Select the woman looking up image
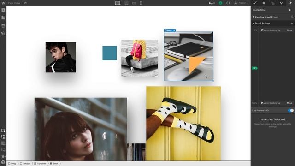Image resolution: width=295 pixels, height=166 pixels. (x=81, y=129)
